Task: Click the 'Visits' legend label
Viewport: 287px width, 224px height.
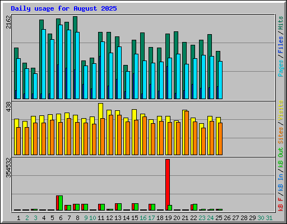Action: coord(280,110)
